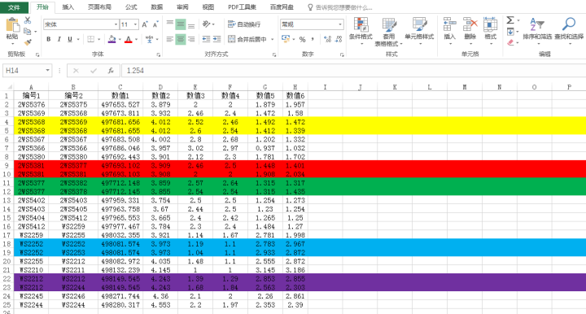
Task: Click the insert function fx icon
Action: [x=111, y=71]
